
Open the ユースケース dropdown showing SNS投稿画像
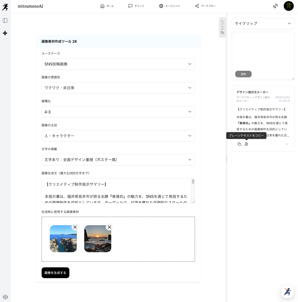coord(118,64)
